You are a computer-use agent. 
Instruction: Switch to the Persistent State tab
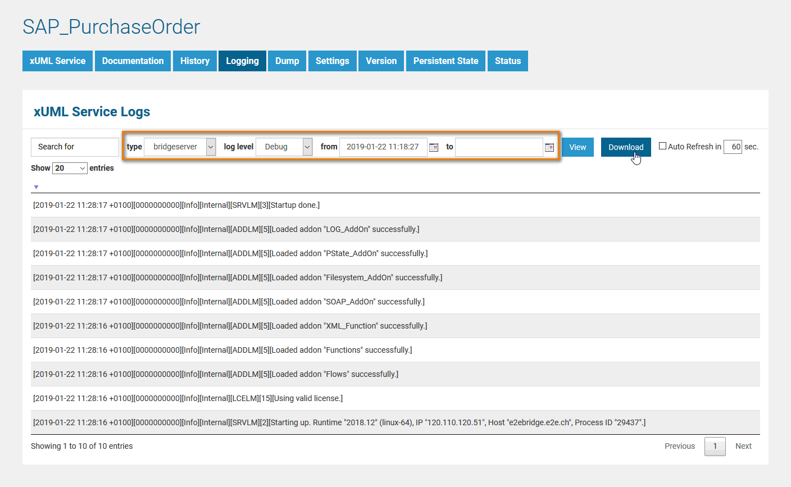(x=445, y=61)
